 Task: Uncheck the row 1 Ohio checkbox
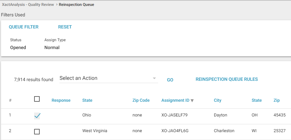tap(37, 115)
